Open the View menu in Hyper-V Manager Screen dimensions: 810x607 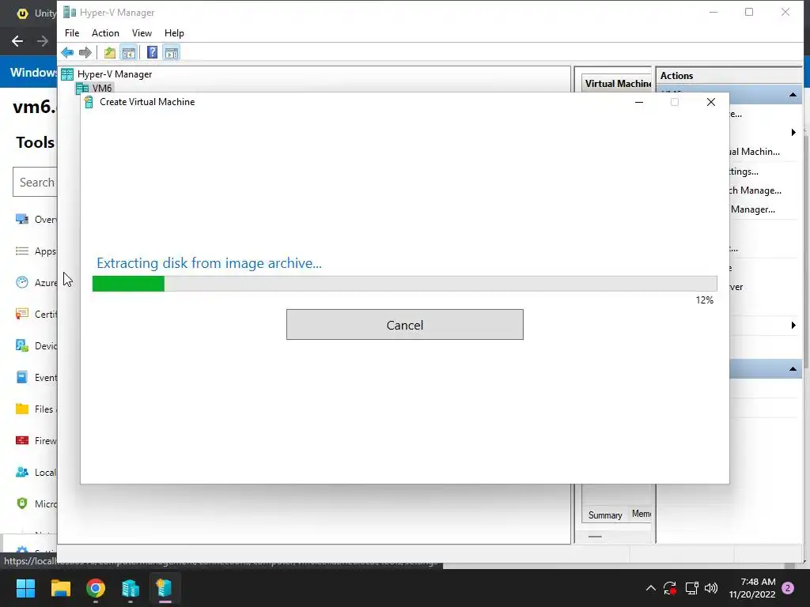[x=142, y=33]
